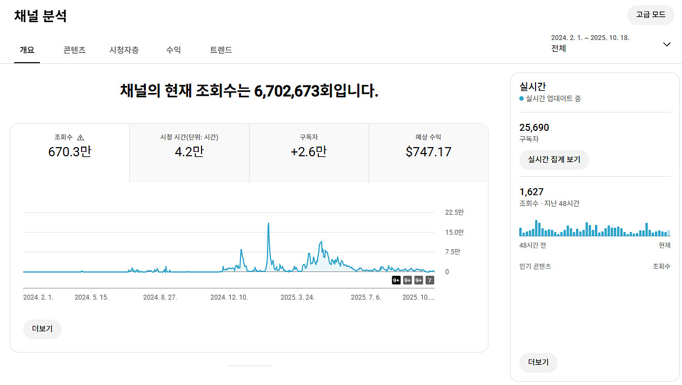The width and height of the screenshot is (682, 385).
Task: Open the 콘텐츠 tab
Action: pyautogui.click(x=75, y=50)
